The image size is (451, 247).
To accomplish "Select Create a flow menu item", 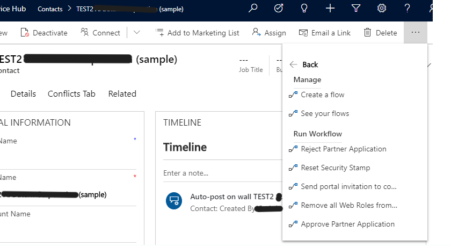I will point(322,95).
